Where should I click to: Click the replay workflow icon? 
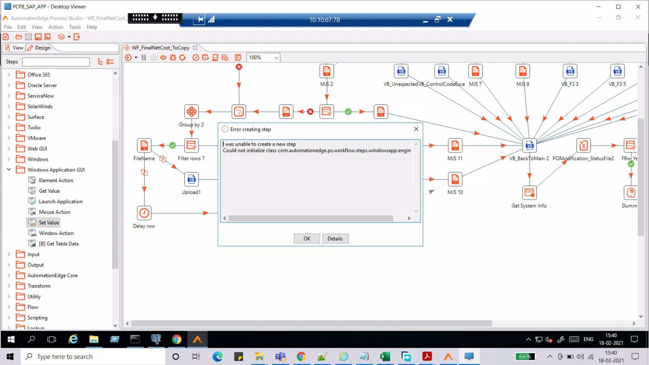point(183,57)
